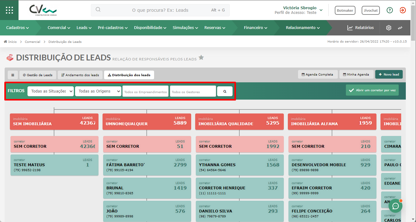Open the Victória Sbrogio user profile dropdown
The width and height of the screenshot is (416, 222).
coord(298,10)
